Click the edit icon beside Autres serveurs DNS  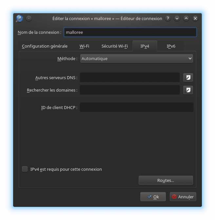tap(188, 77)
